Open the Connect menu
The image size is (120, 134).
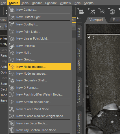[51, 3]
